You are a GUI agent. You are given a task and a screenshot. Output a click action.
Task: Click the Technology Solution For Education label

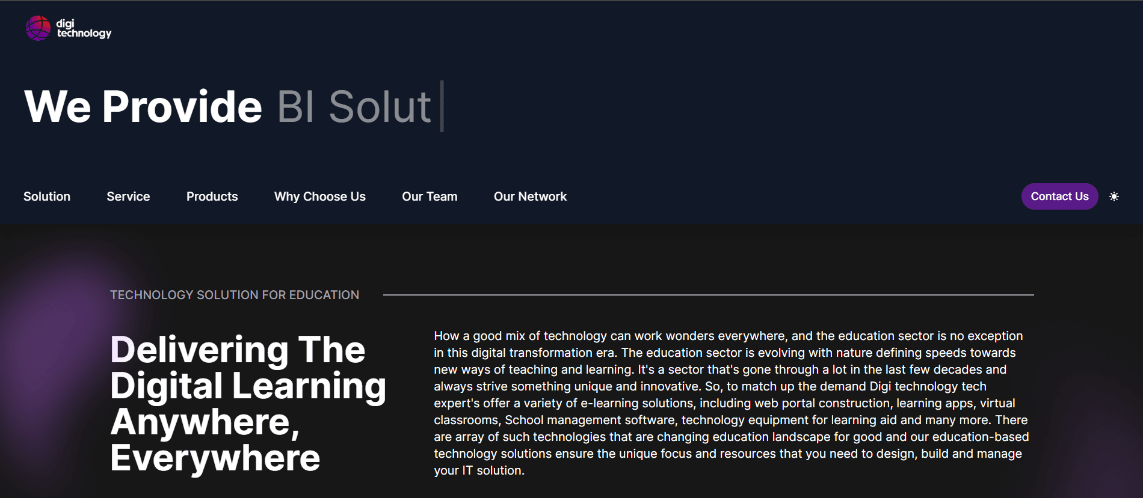click(235, 295)
